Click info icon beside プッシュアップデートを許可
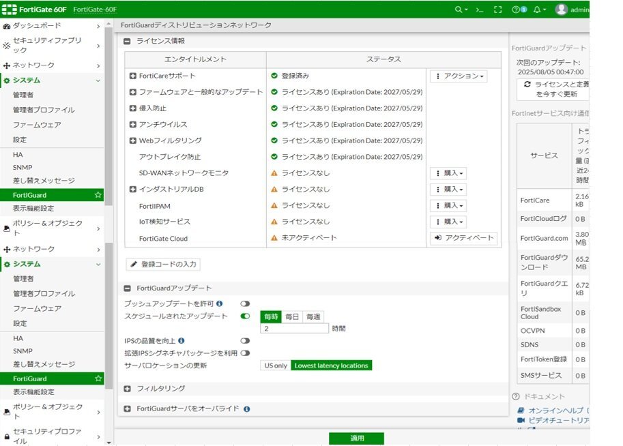 220,303
